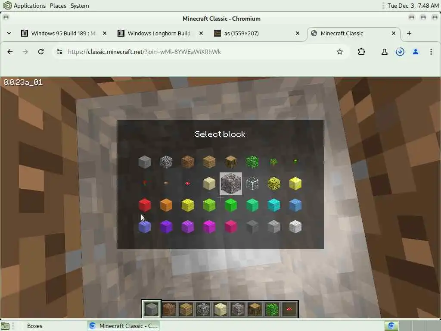The height and width of the screenshot is (331, 441).
Task: Choose the violet wool block in the bottom row
Action: click(188, 227)
